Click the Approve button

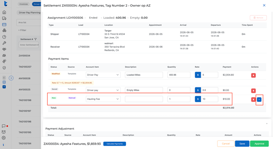click(x=259, y=144)
